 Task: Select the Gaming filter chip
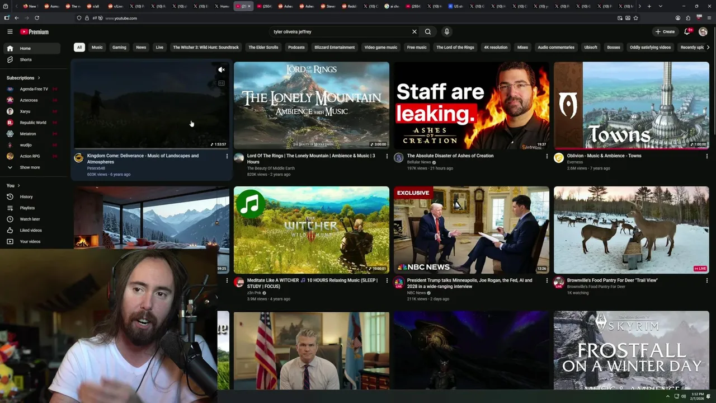pos(119,48)
